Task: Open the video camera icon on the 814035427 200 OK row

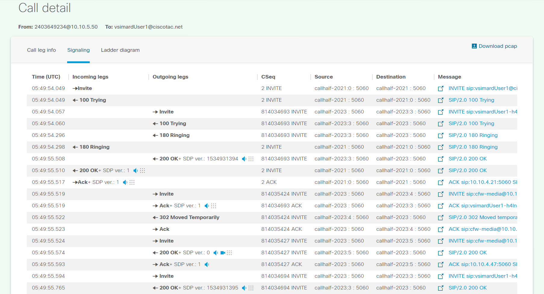Action: [x=223, y=252]
